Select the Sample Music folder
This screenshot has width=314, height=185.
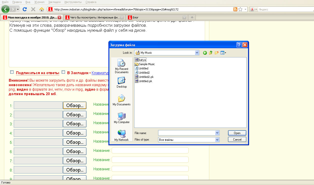(x=147, y=64)
